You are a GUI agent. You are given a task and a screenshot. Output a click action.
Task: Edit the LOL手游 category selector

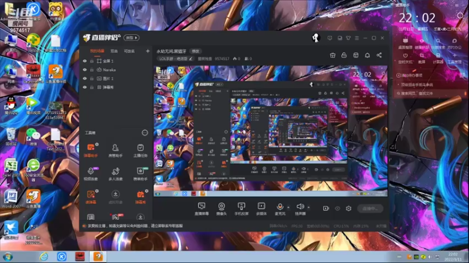(x=175, y=59)
